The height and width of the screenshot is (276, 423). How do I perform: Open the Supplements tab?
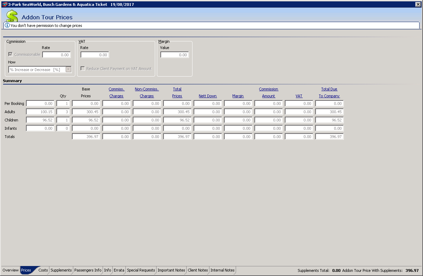point(61,270)
